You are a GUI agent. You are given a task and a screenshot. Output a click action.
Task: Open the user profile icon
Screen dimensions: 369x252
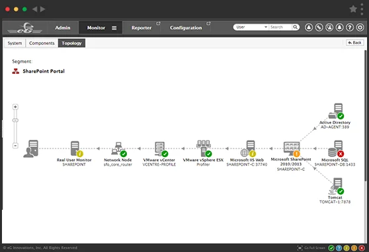(x=309, y=28)
